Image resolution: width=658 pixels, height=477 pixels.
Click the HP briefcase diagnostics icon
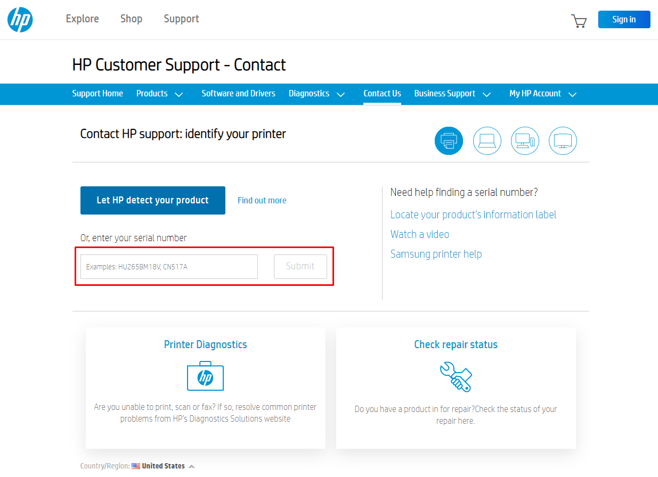click(x=205, y=376)
